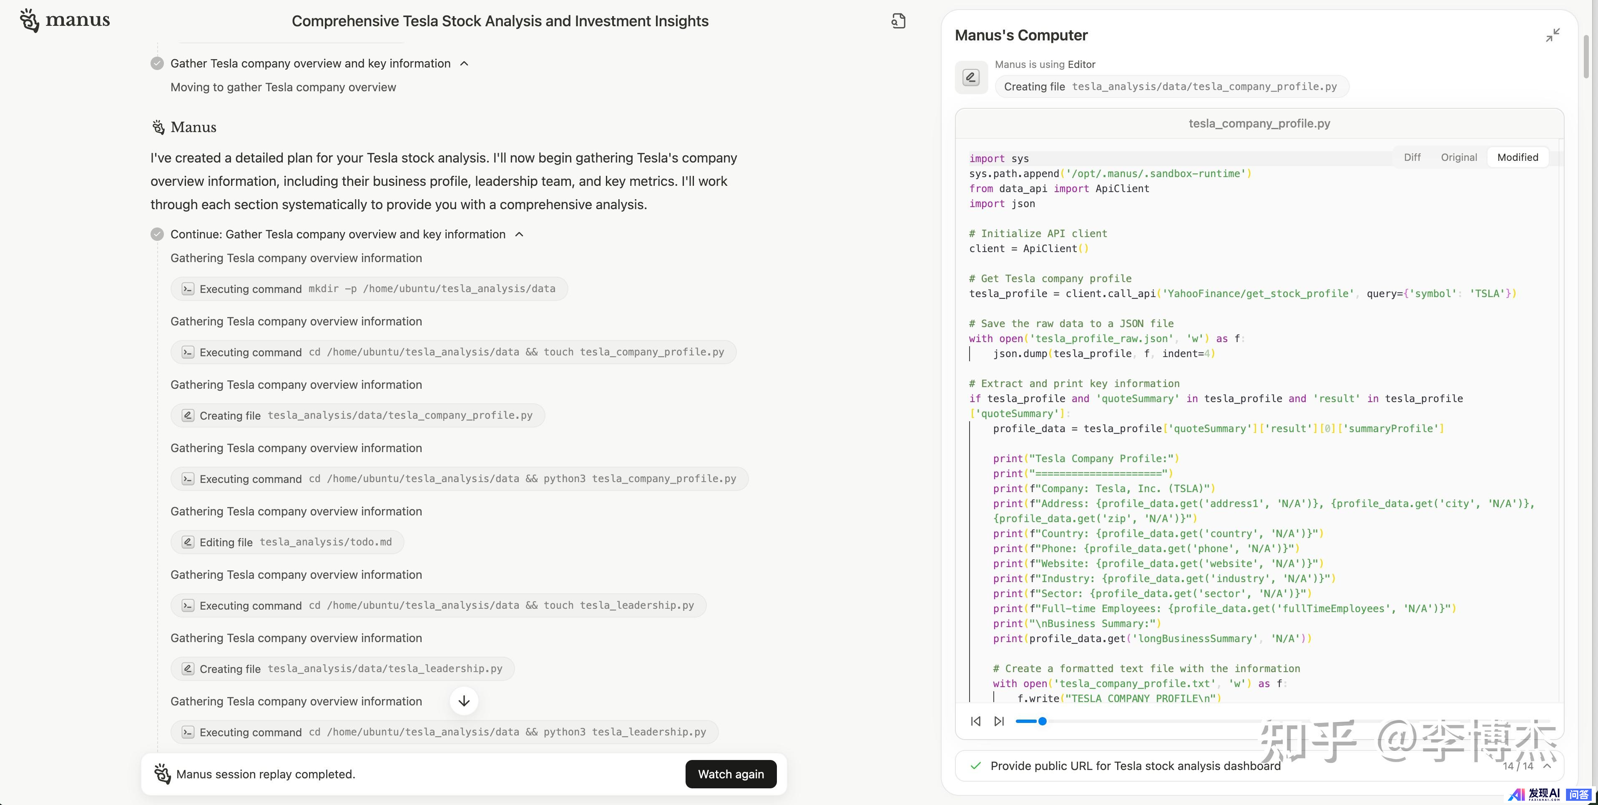Switch to the Original tab
The width and height of the screenshot is (1598, 805).
[1458, 157]
